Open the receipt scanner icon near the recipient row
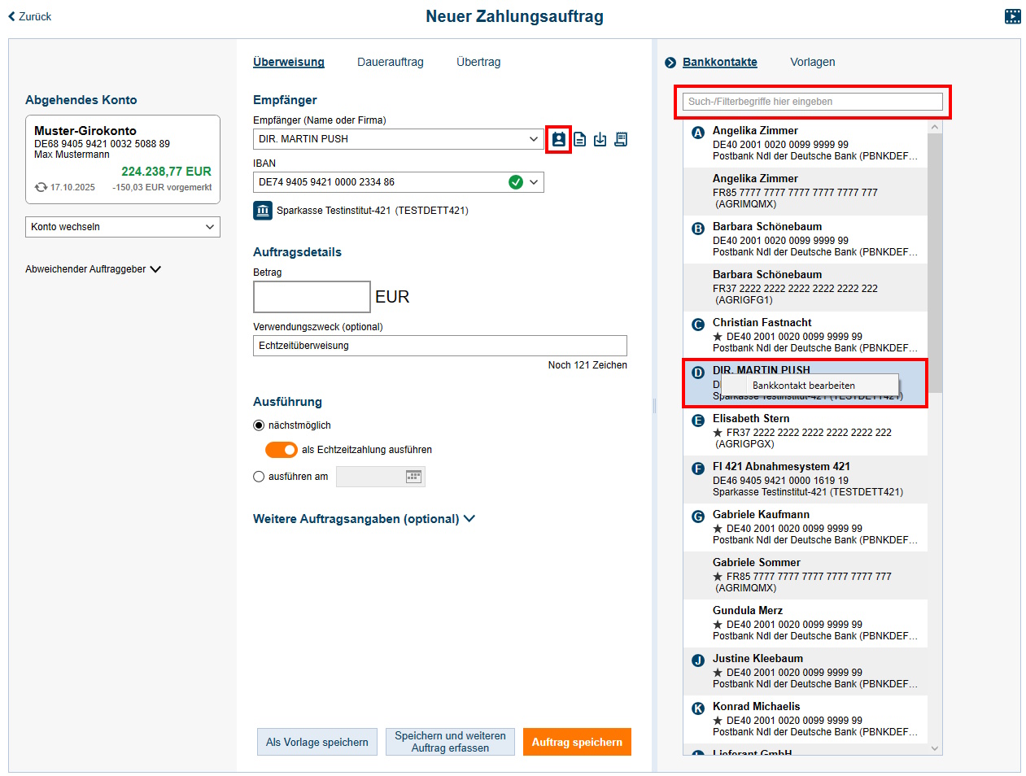 coord(621,139)
